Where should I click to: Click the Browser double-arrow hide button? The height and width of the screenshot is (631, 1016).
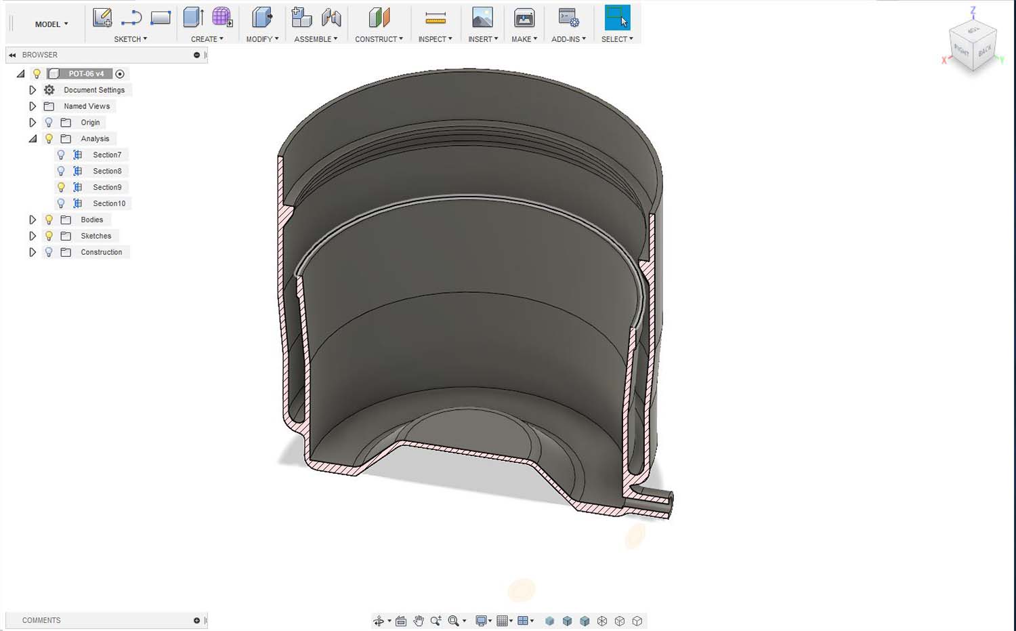coord(12,55)
